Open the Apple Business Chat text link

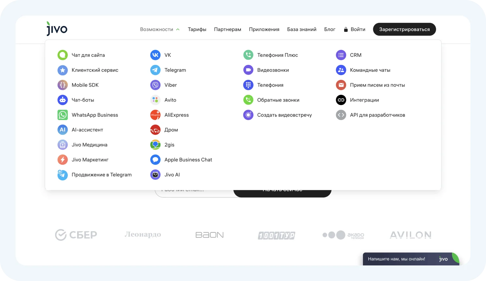click(188, 160)
